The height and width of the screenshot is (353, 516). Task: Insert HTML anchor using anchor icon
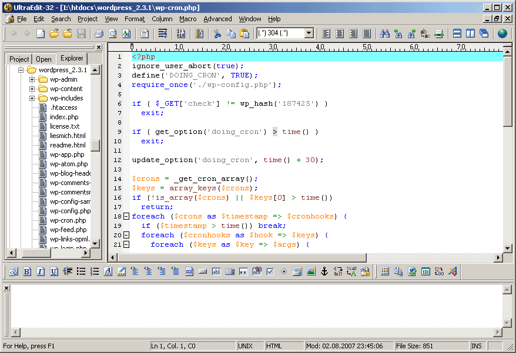tap(324, 271)
